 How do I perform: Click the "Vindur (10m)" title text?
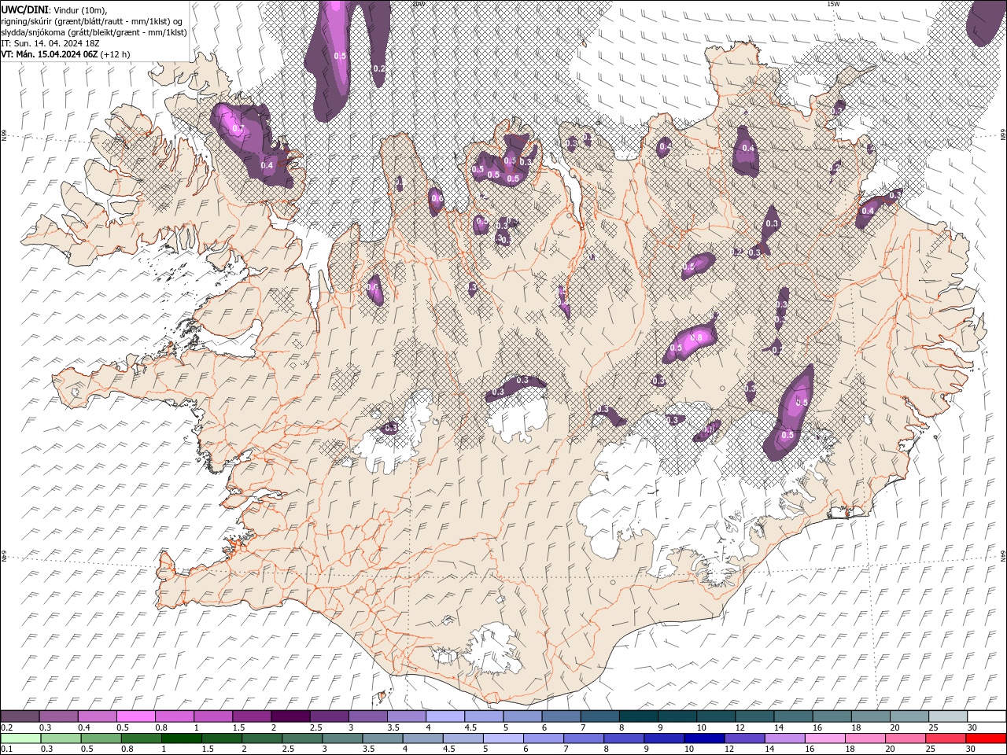pos(79,9)
